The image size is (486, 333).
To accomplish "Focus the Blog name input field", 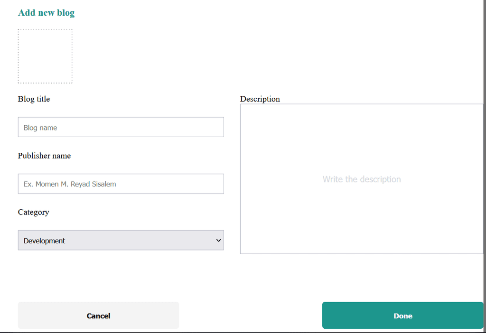I will tap(121, 127).
